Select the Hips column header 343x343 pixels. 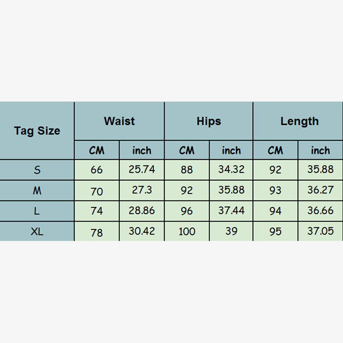pos(209,121)
